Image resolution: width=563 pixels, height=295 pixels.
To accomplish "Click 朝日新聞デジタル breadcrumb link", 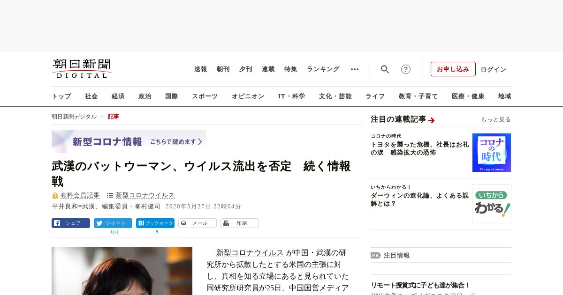I will tap(74, 117).
